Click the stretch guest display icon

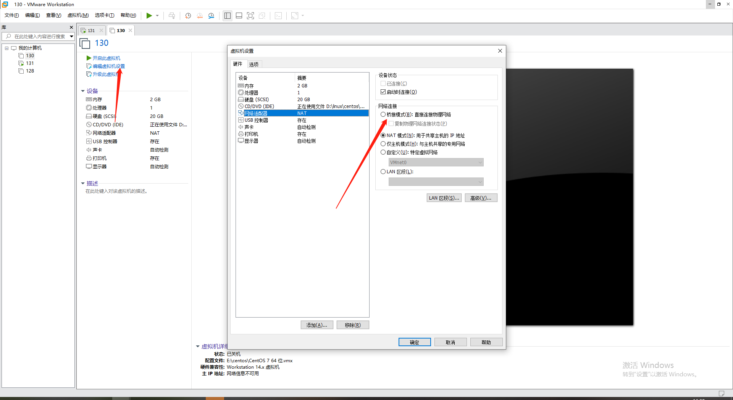tap(295, 16)
